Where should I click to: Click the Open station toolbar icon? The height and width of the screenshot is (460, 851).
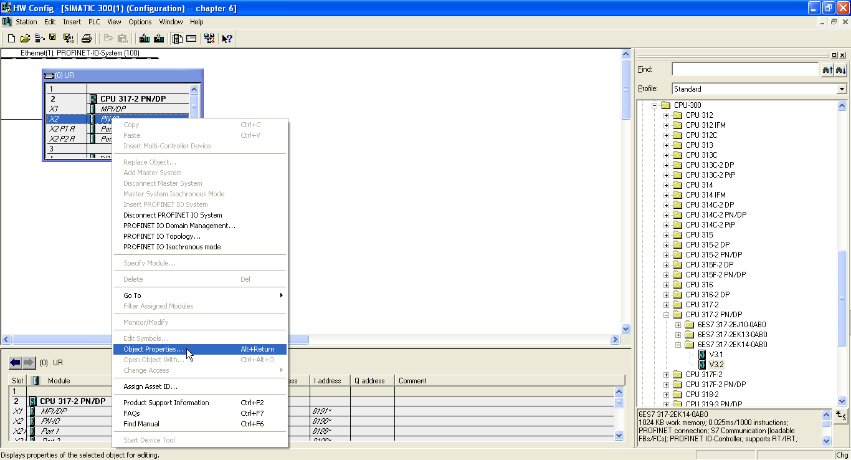point(24,38)
